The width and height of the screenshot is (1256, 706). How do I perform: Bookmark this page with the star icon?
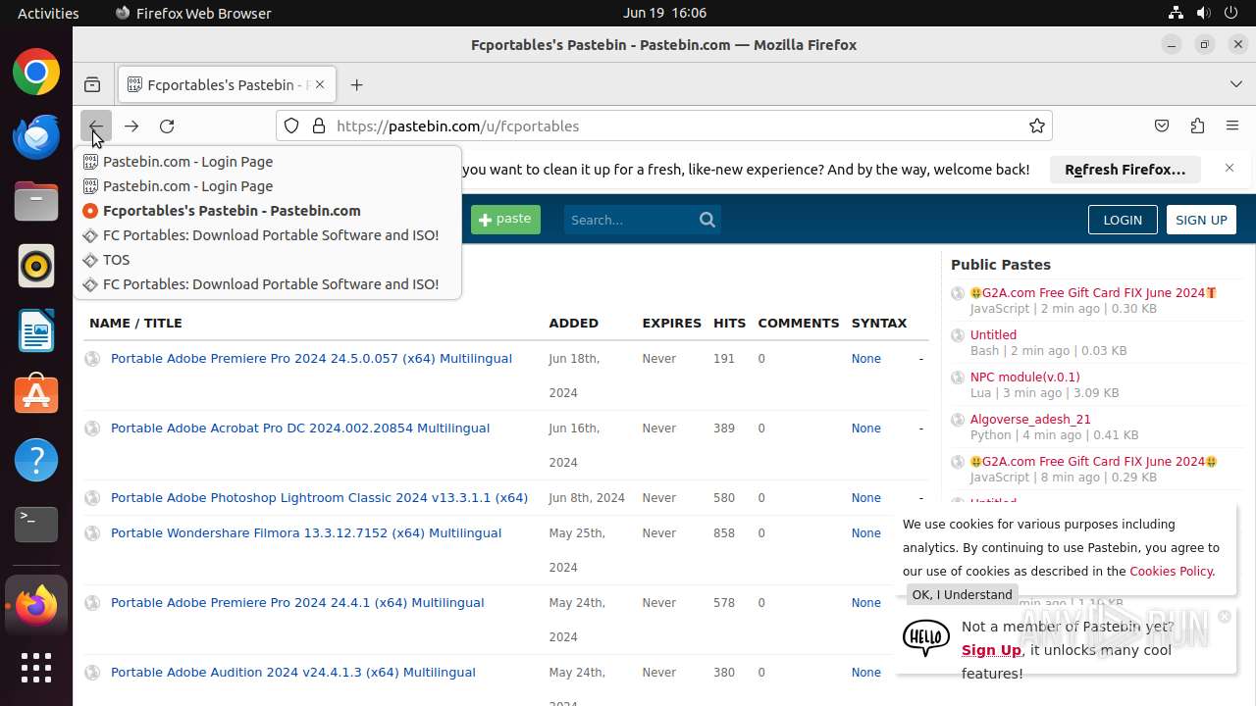tap(1036, 126)
